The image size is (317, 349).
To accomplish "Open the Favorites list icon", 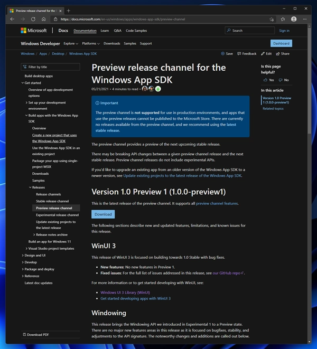I will (x=283, y=19).
